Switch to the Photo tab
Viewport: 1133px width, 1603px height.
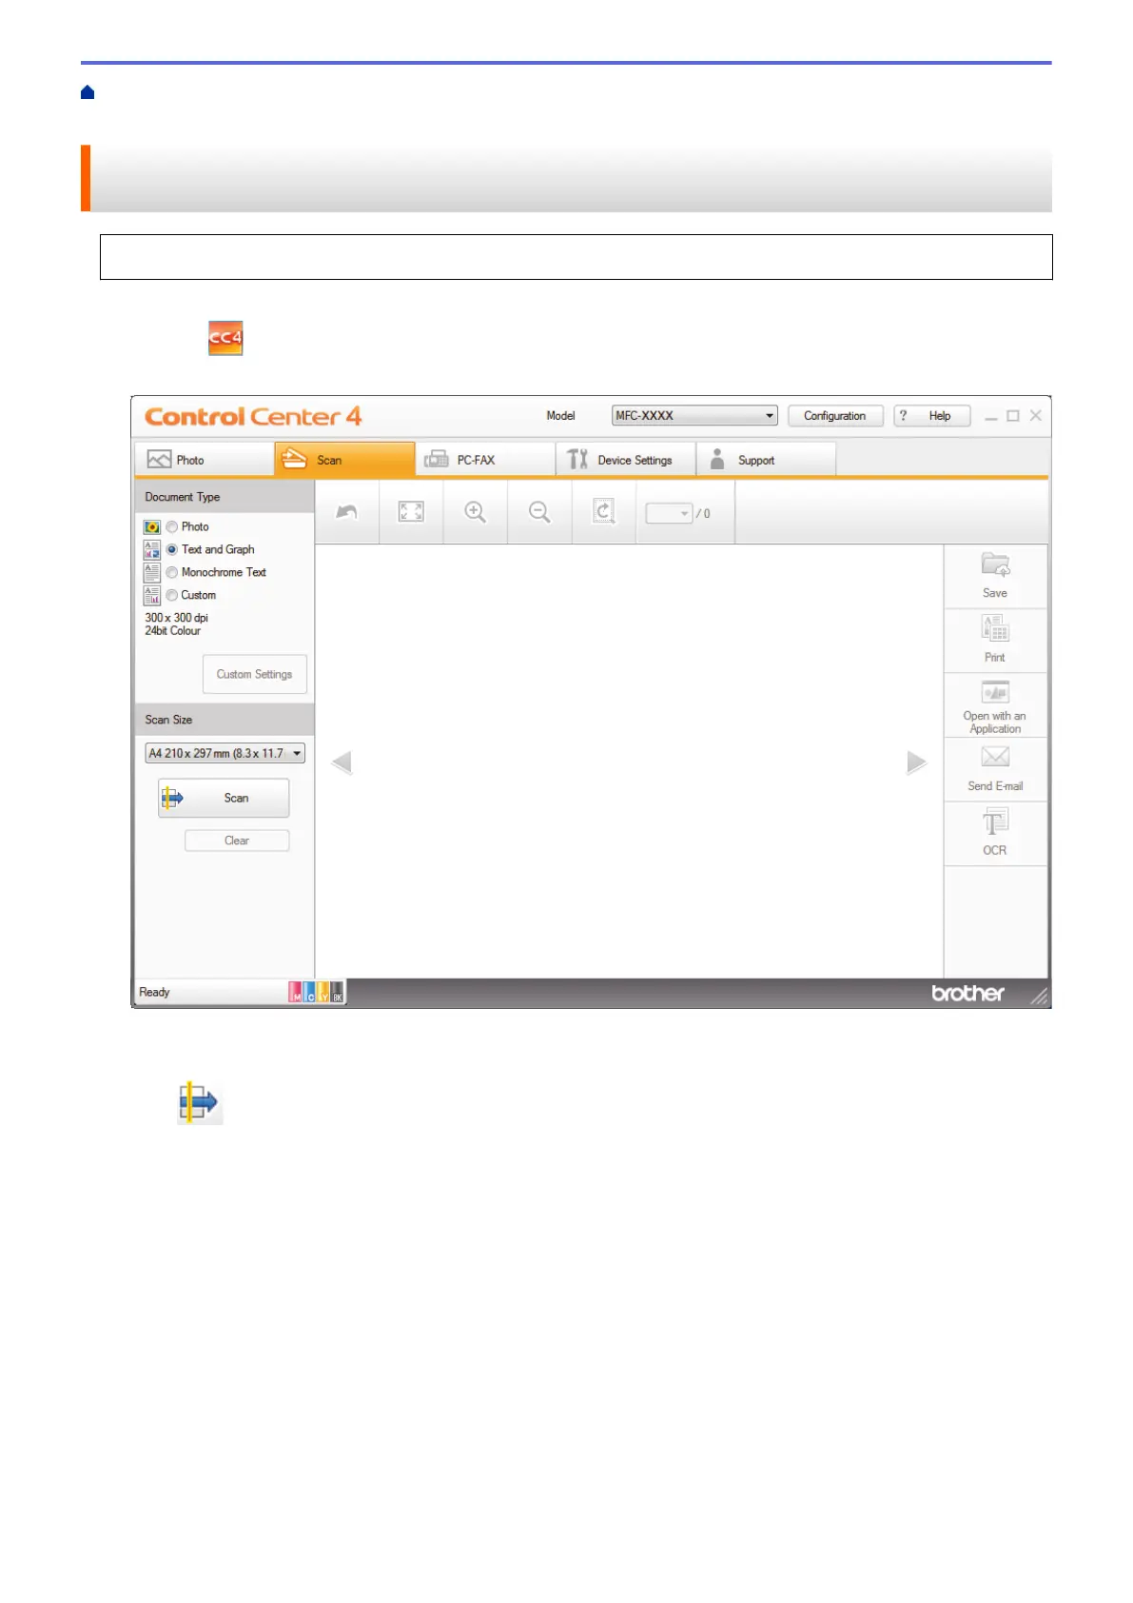coord(204,460)
